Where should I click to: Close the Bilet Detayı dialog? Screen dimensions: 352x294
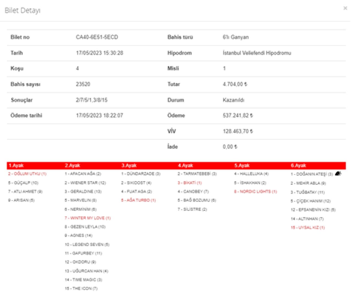click(345, 8)
